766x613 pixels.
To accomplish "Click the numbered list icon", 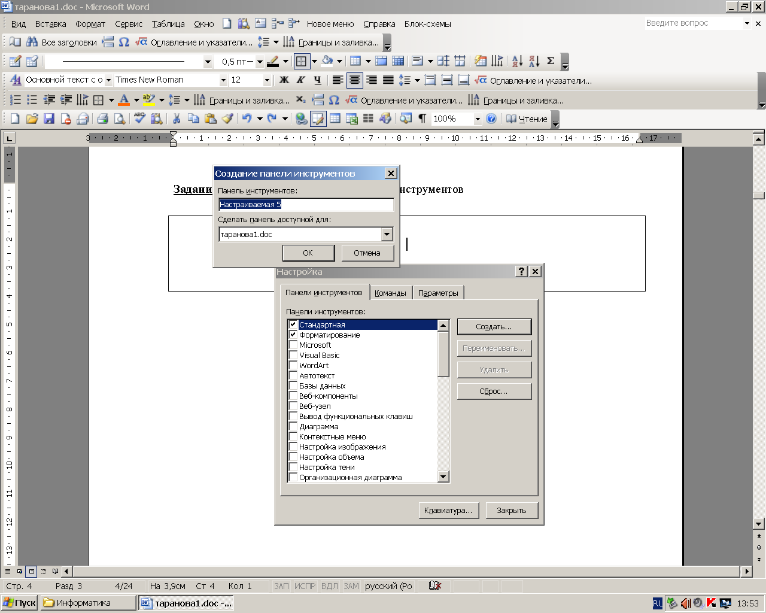I will point(16,100).
